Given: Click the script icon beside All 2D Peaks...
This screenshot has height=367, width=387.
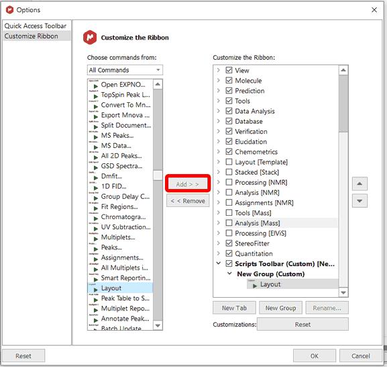Looking at the screenshot, I should (x=94, y=156).
